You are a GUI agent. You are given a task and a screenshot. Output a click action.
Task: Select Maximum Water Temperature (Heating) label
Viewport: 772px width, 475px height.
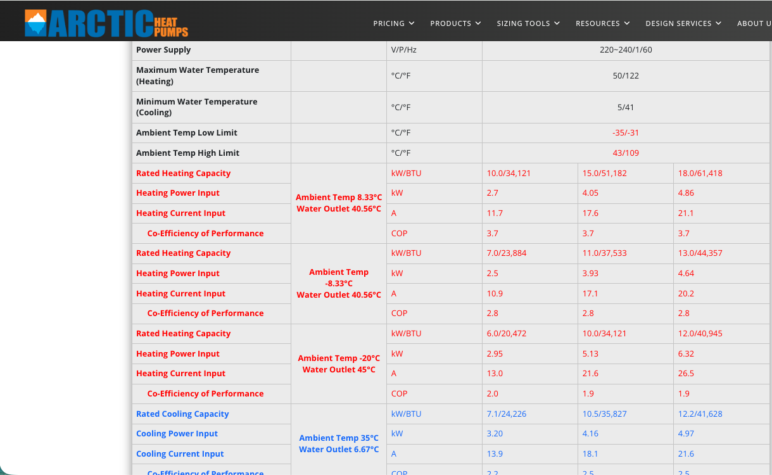click(x=198, y=75)
